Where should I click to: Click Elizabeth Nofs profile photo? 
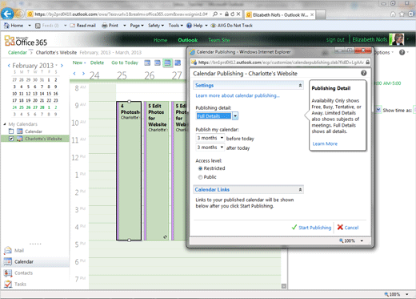click(x=397, y=39)
